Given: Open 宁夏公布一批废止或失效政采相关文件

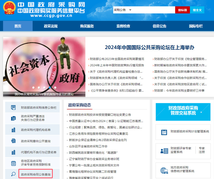Looking at the screenshot, I should 94,165.
